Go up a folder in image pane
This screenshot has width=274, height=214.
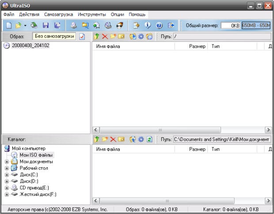96,37
